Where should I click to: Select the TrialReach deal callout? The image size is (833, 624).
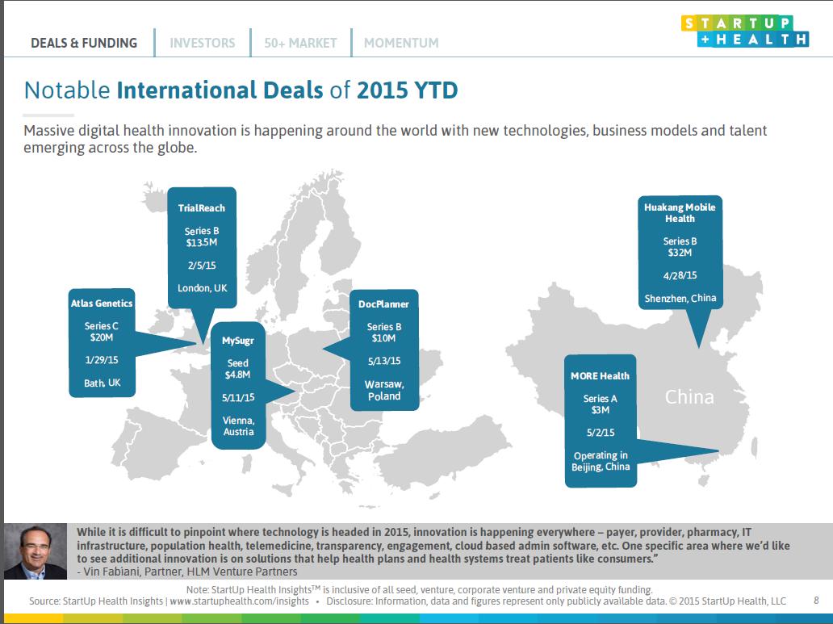coord(202,248)
